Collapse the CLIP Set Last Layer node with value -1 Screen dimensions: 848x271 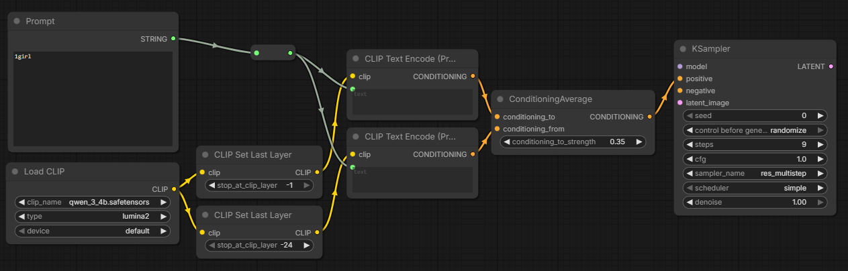click(x=205, y=154)
